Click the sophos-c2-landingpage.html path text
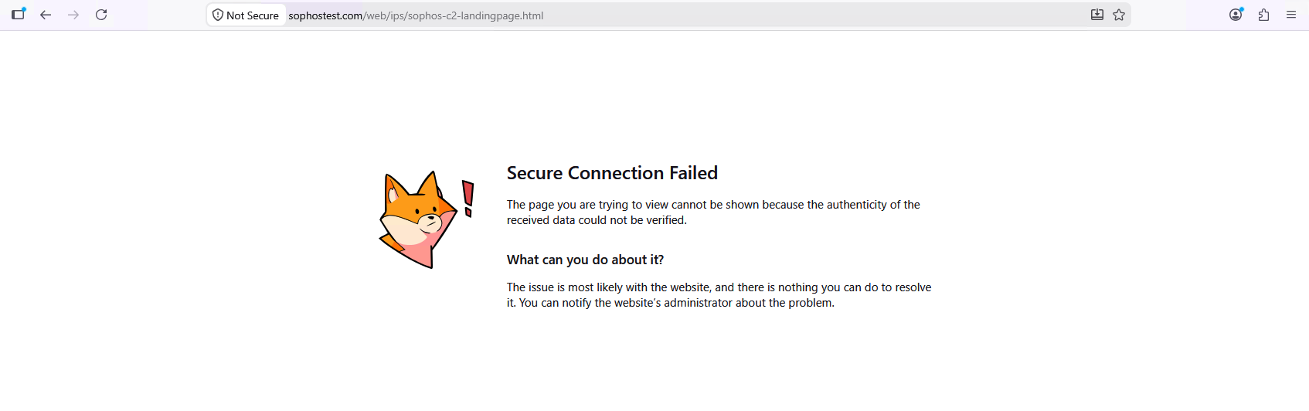1309x411 pixels. 475,15
